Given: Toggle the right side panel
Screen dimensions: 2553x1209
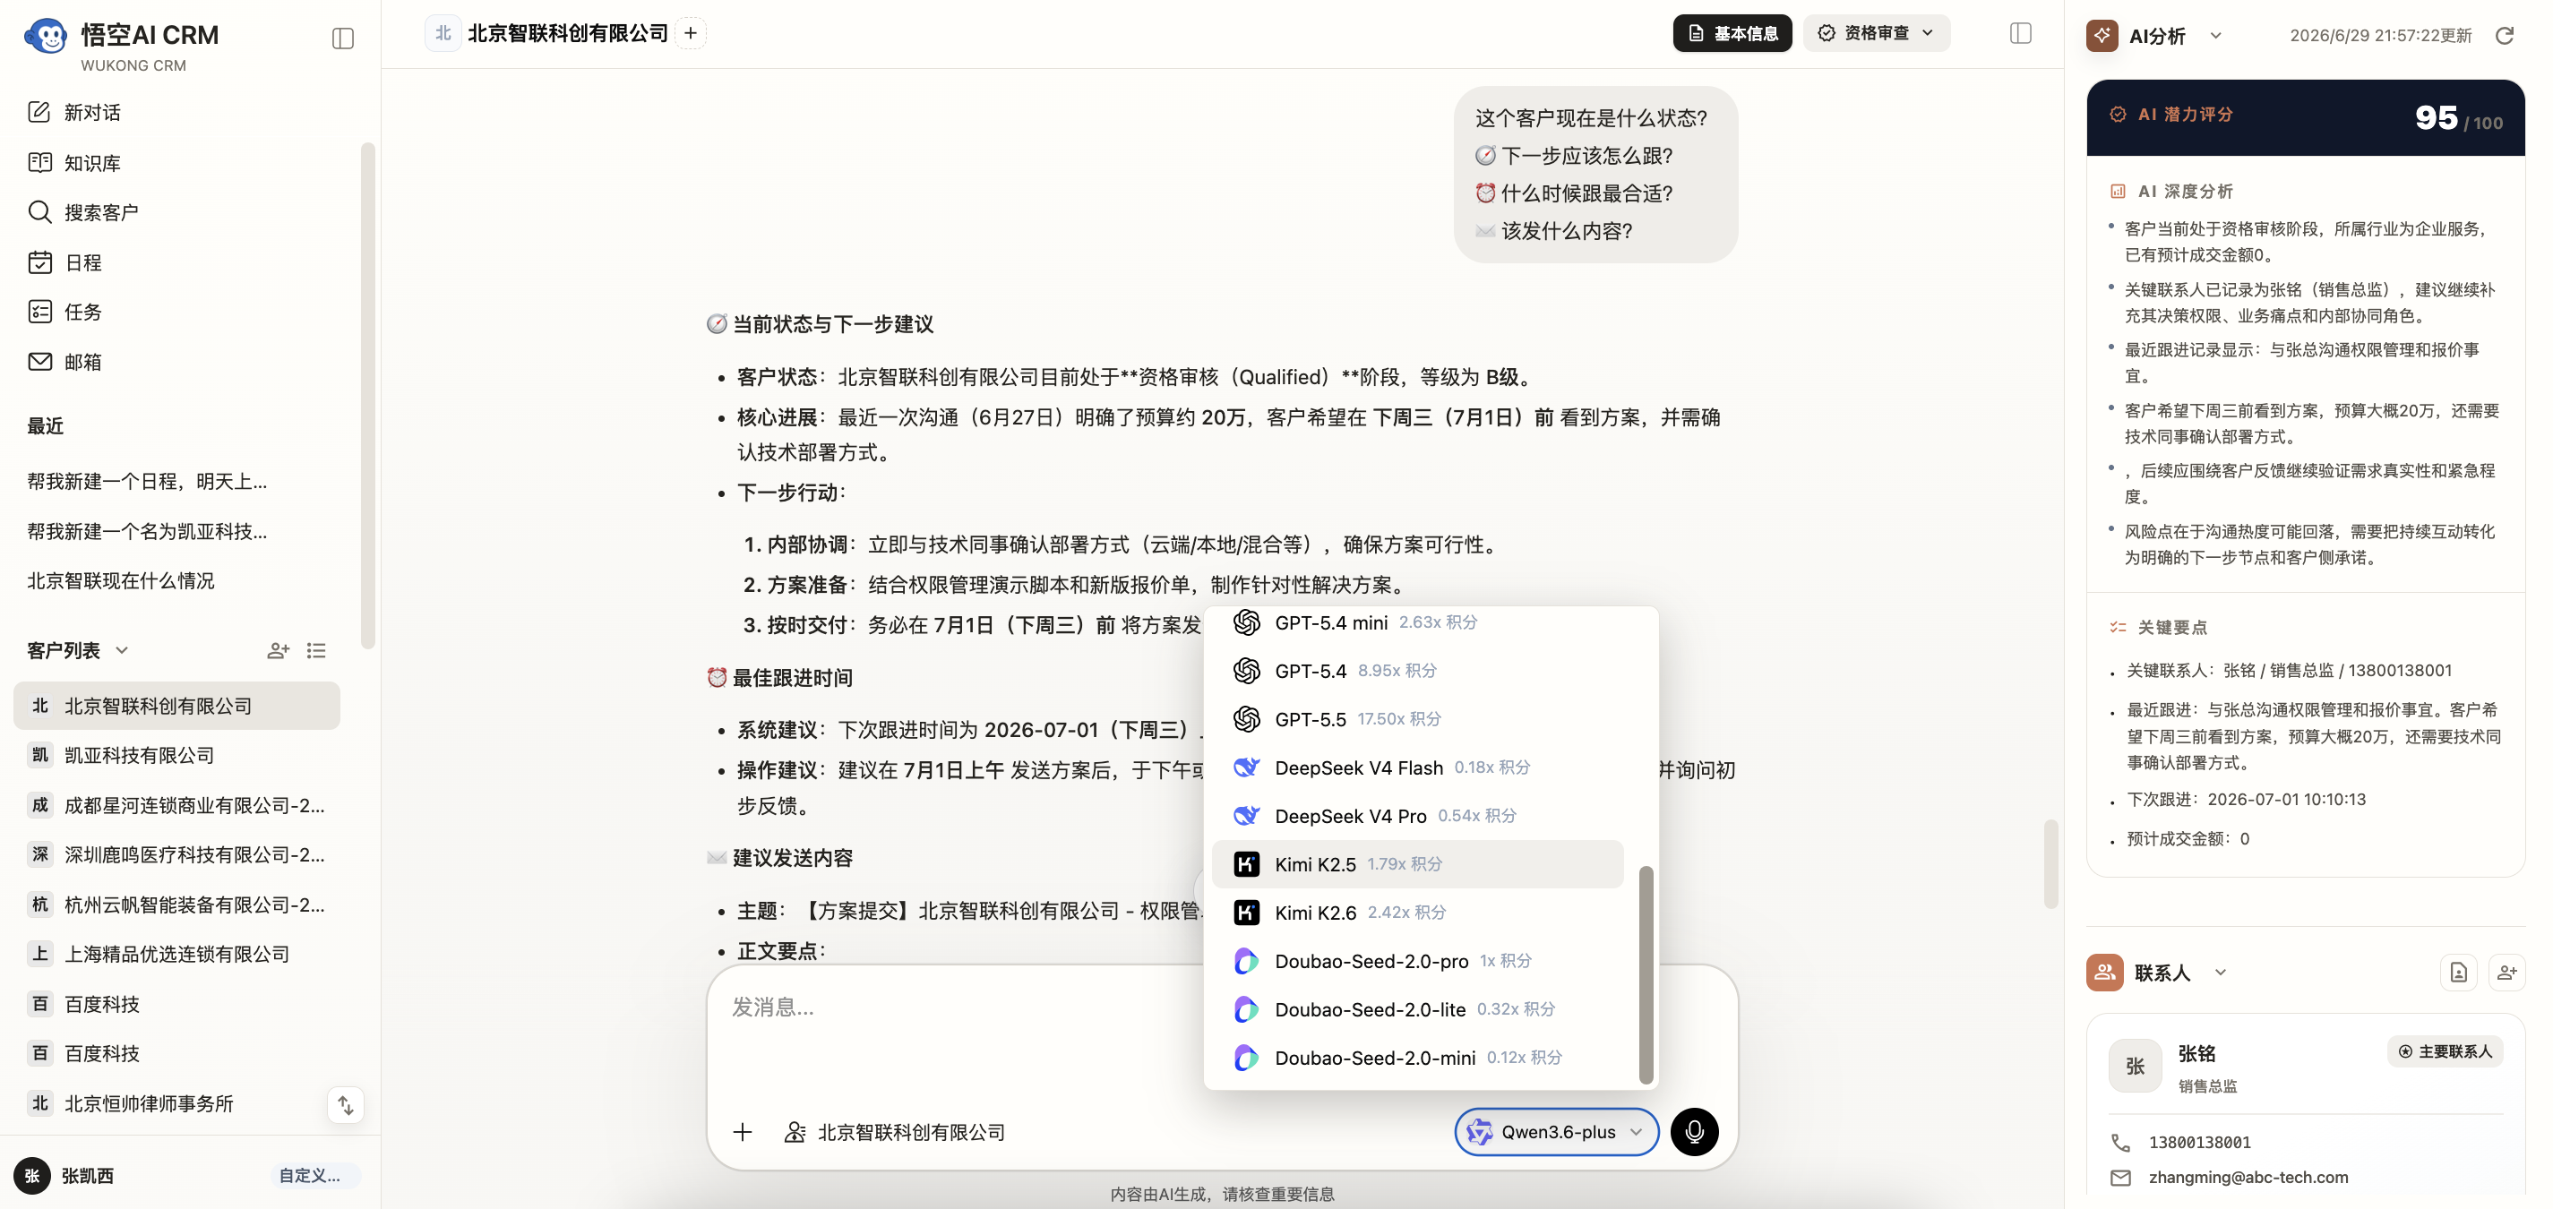Looking at the screenshot, I should pyautogui.click(x=2021, y=33).
